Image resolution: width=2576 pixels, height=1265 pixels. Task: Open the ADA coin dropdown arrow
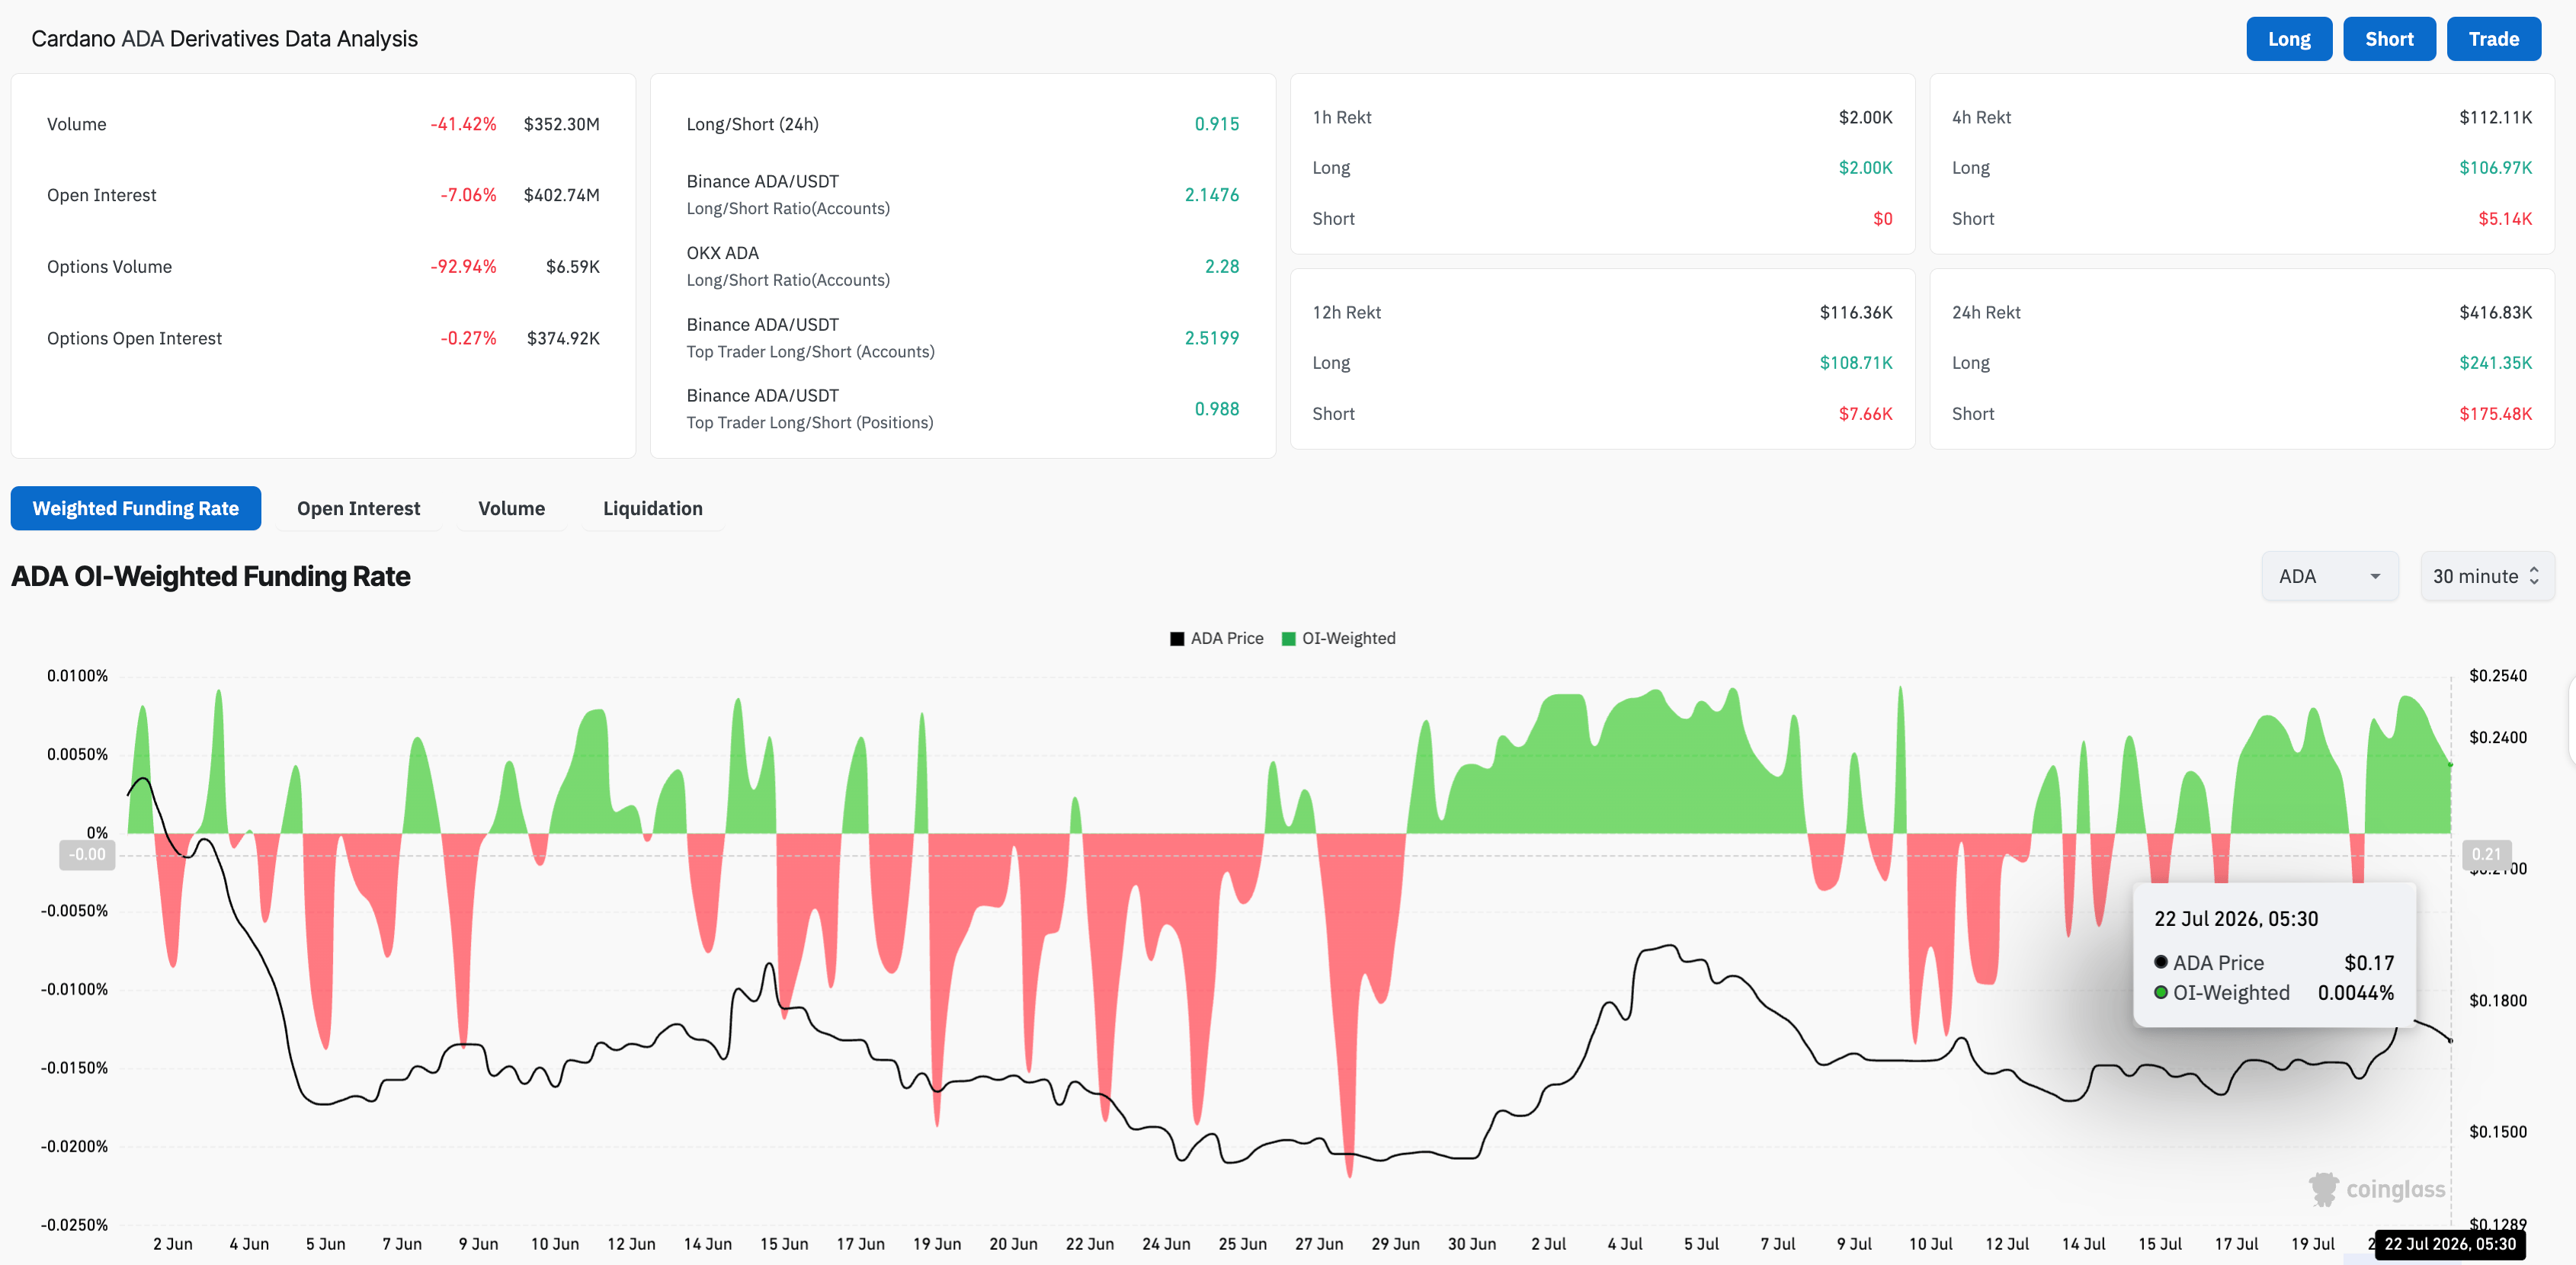click(x=2375, y=577)
